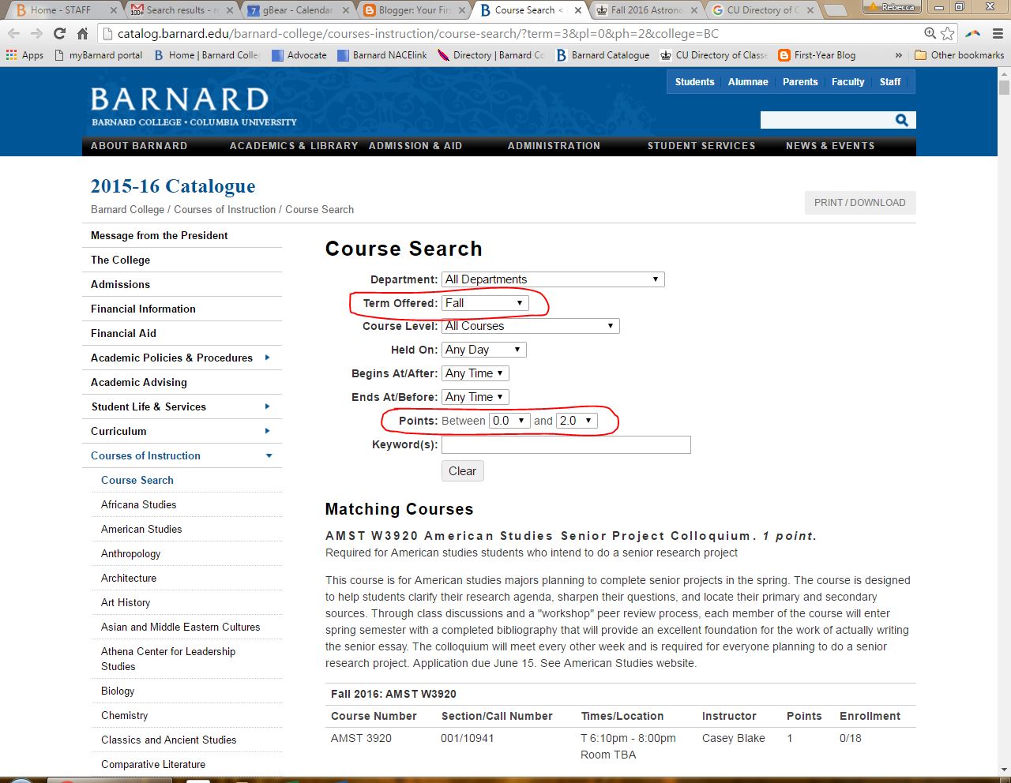Click the site search magnifier icon
The image size is (1011, 783).
(901, 120)
